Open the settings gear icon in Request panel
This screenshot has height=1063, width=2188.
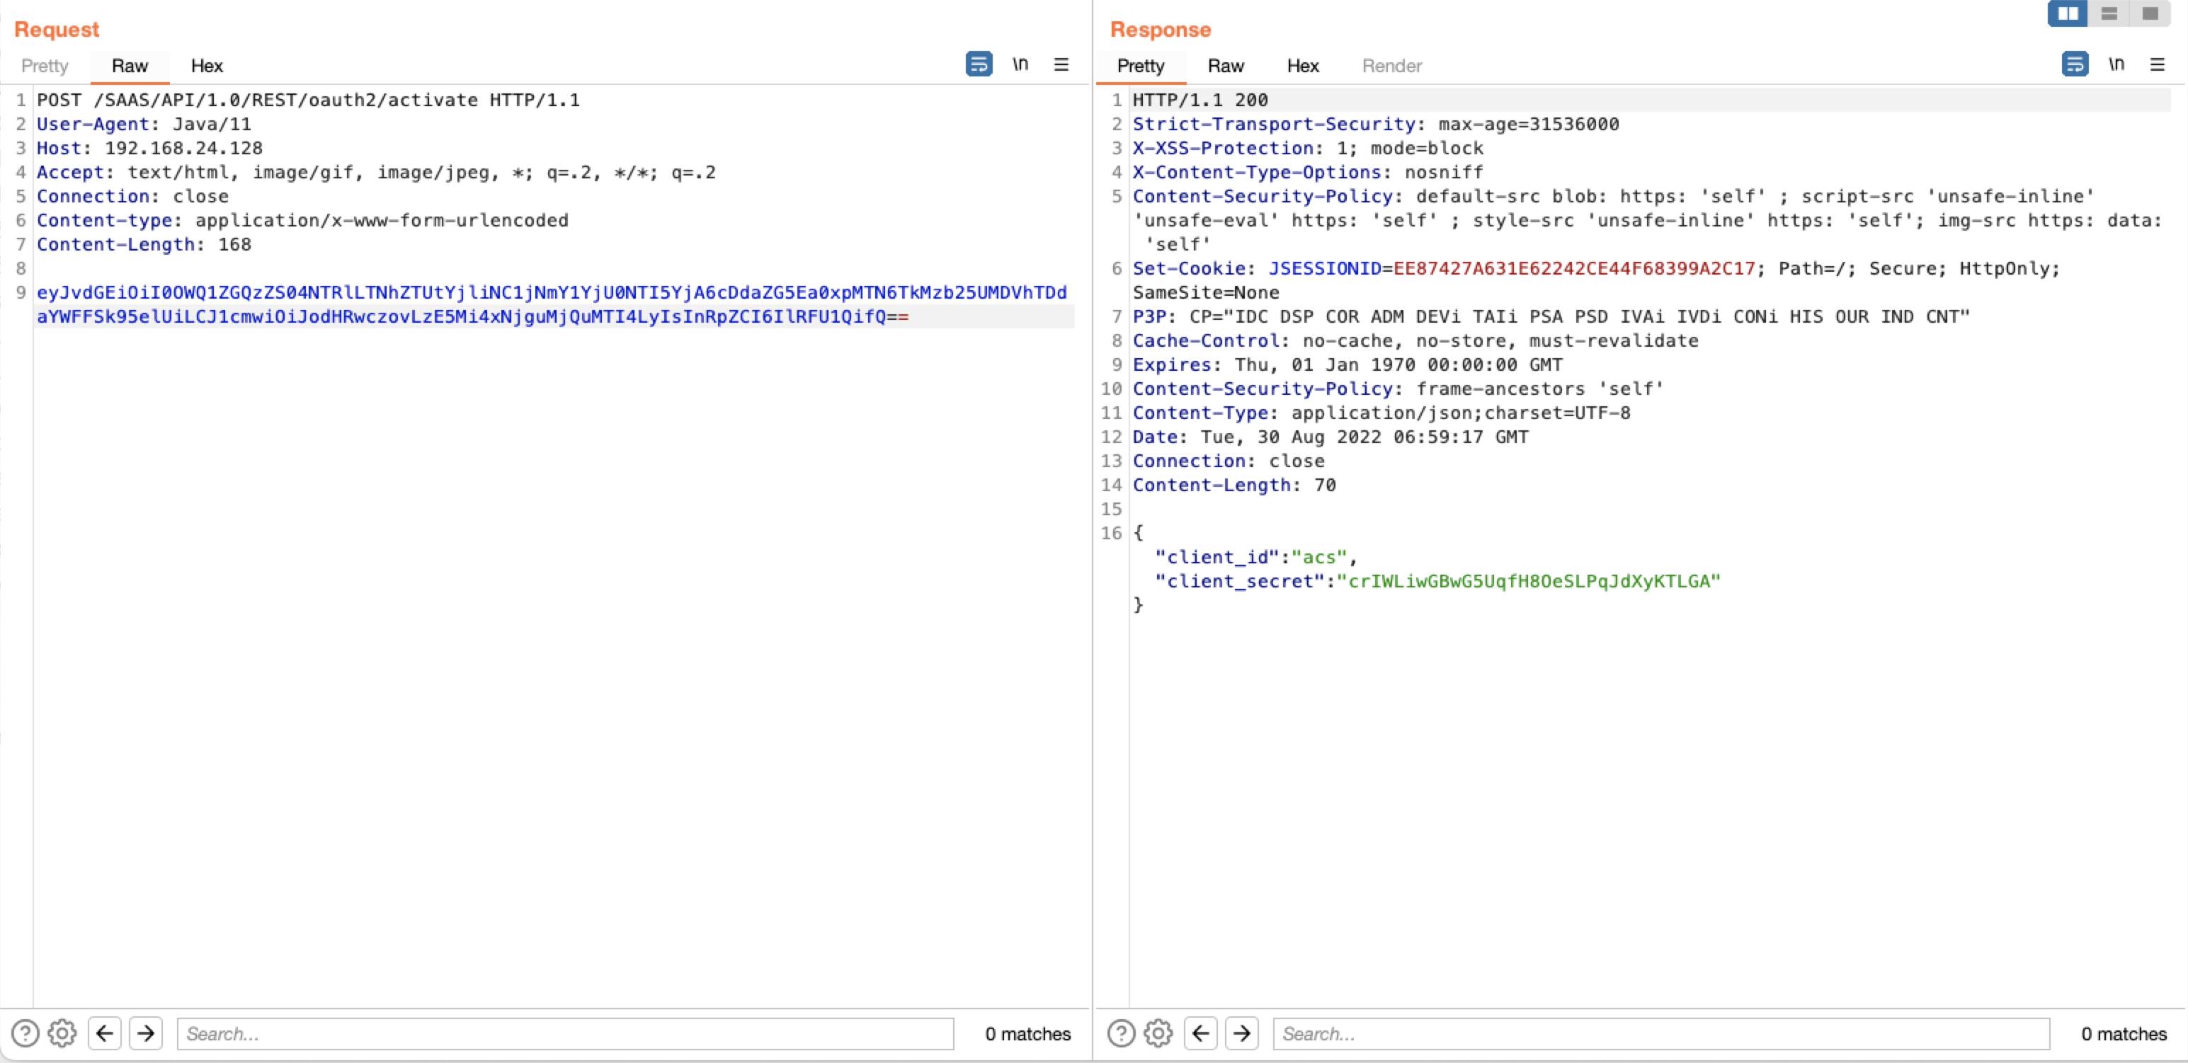click(63, 1033)
